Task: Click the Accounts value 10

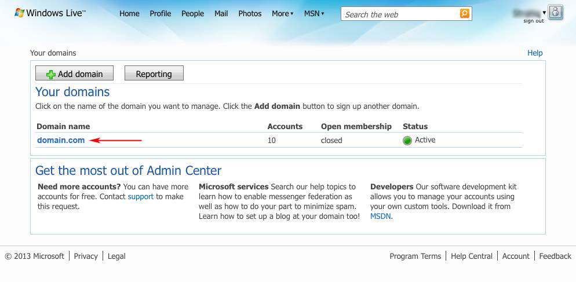Action: pyautogui.click(x=272, y=140)
